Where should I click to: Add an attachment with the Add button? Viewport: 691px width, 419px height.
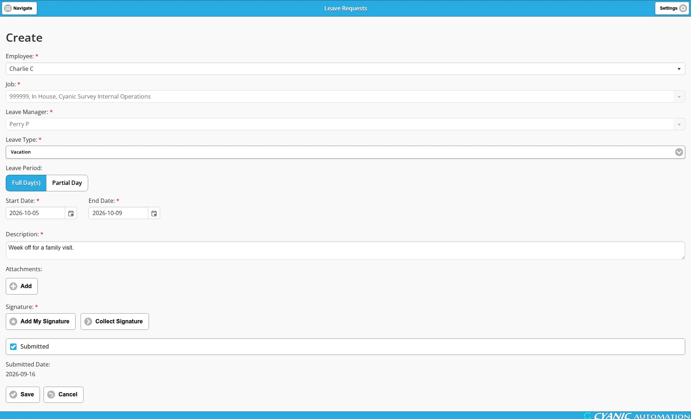pos(22,286)
